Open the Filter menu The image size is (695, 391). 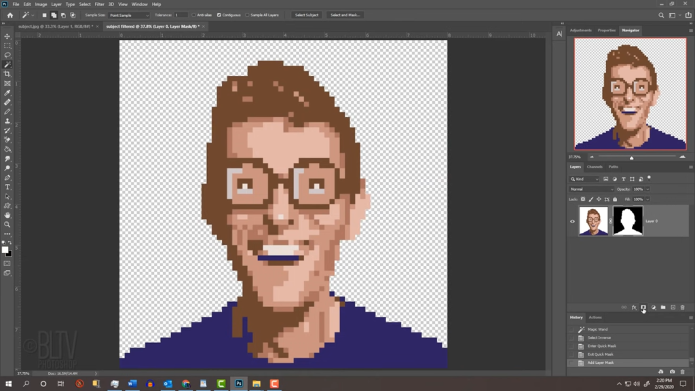pyautogui.click(x=99, y=4)
